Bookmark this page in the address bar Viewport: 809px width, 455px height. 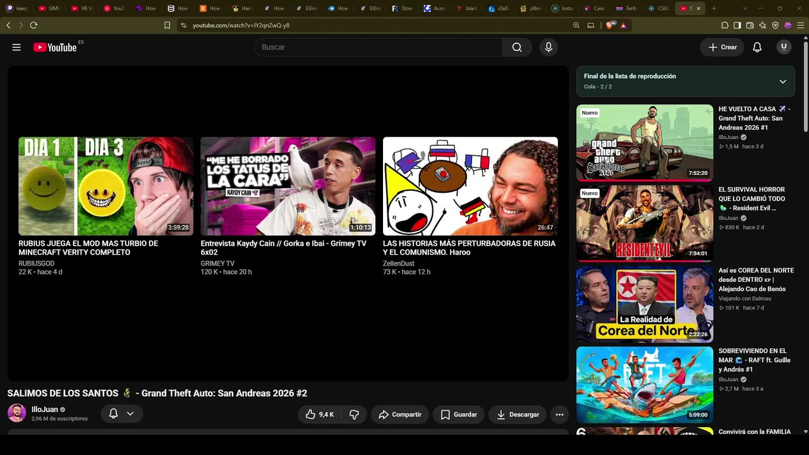pos(167,25)
